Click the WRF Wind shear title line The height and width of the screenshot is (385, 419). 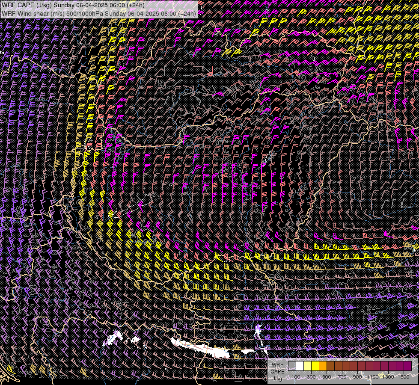pyautogui.click(x=99, y=14)
